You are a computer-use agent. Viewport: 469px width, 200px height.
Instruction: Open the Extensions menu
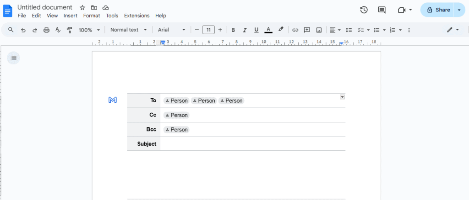(x=136, y=16)
